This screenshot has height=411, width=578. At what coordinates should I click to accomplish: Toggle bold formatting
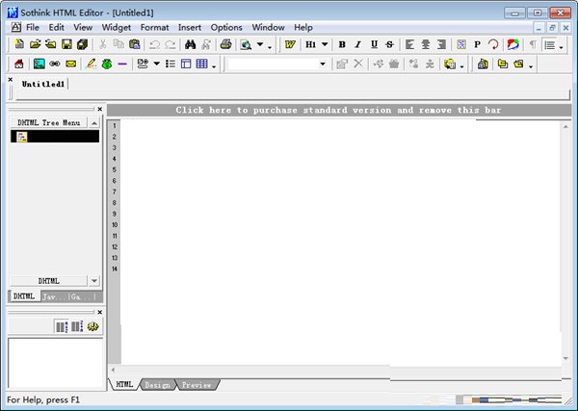coord(342,44)
